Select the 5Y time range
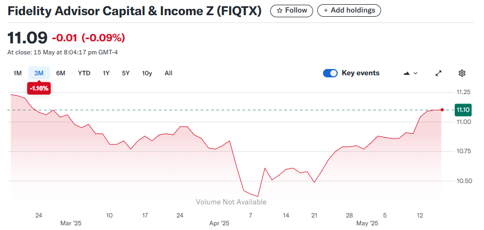The width and height of the screenshot is (484, 230). (x=125, y=73)
